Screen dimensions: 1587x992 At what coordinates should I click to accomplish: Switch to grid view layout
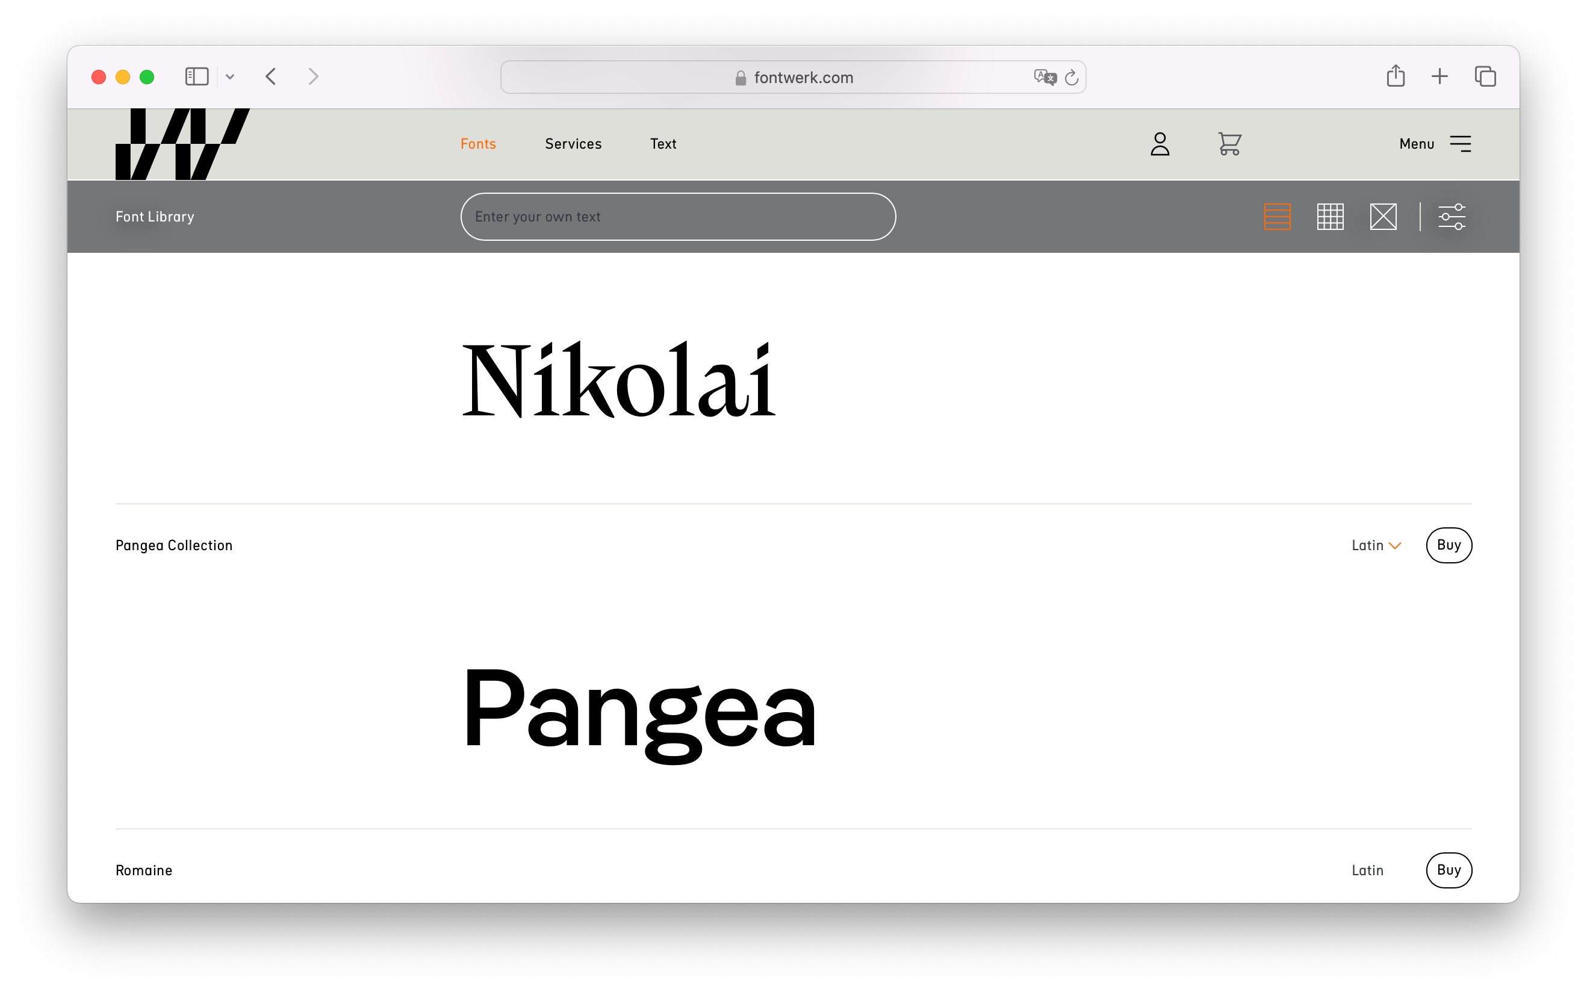(x=1330, y=217)
